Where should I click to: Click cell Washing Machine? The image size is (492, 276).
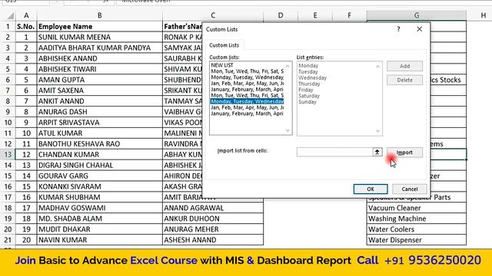coord(417,219)
